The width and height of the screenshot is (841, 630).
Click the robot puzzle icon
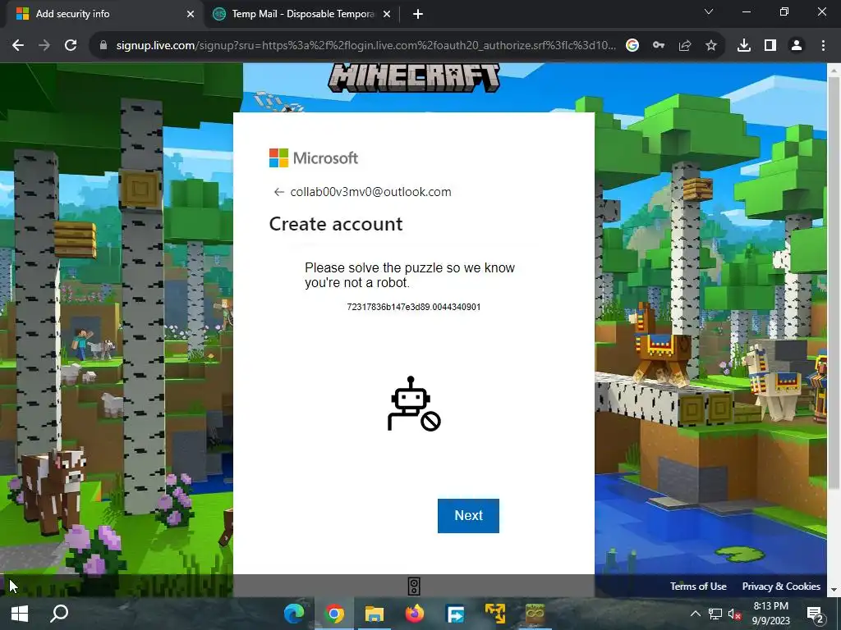[414, 404]
